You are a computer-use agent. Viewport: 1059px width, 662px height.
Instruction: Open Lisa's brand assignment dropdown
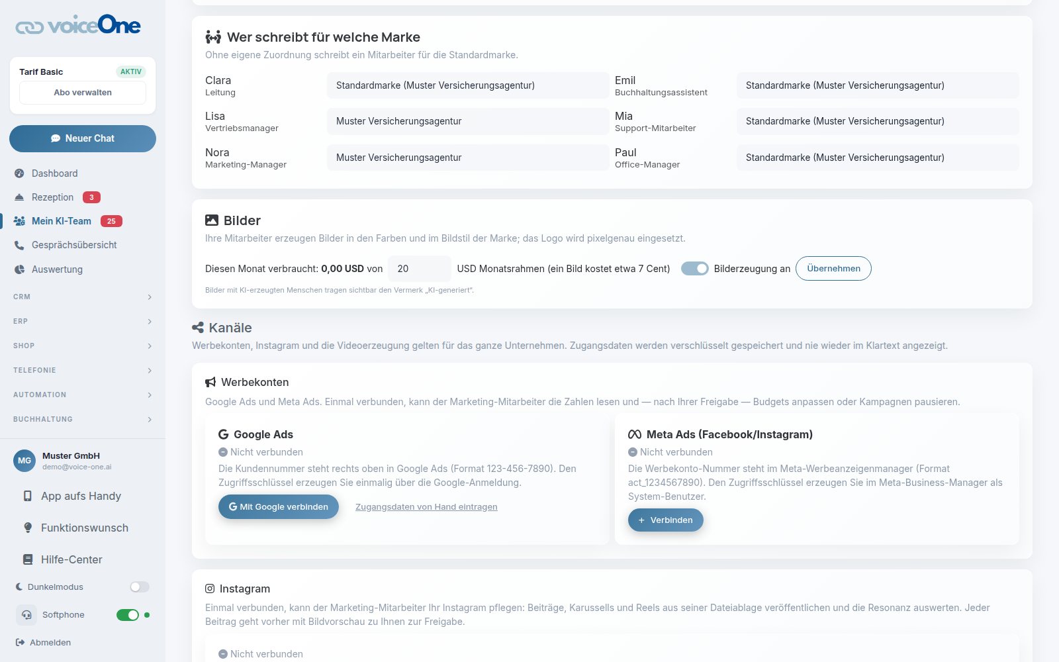(x=468, y=121)
